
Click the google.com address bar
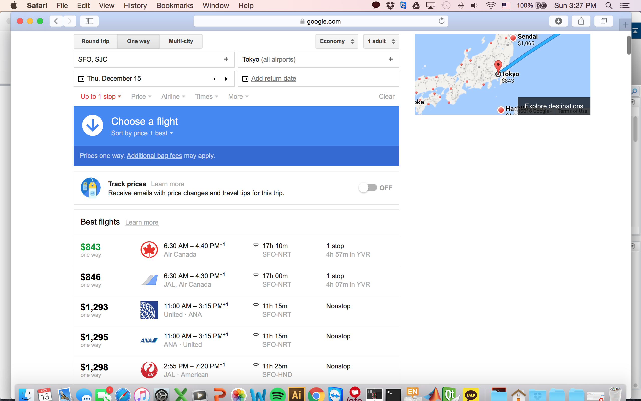point(321,21)
